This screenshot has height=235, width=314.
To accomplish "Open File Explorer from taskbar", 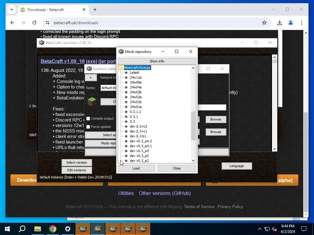I will [x=37, y=229].
